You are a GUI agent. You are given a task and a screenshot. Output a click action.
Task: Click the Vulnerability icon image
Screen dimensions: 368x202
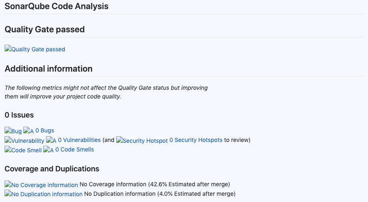[24, 141]
